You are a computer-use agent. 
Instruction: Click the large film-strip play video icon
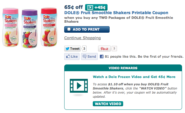coord(79,86)
